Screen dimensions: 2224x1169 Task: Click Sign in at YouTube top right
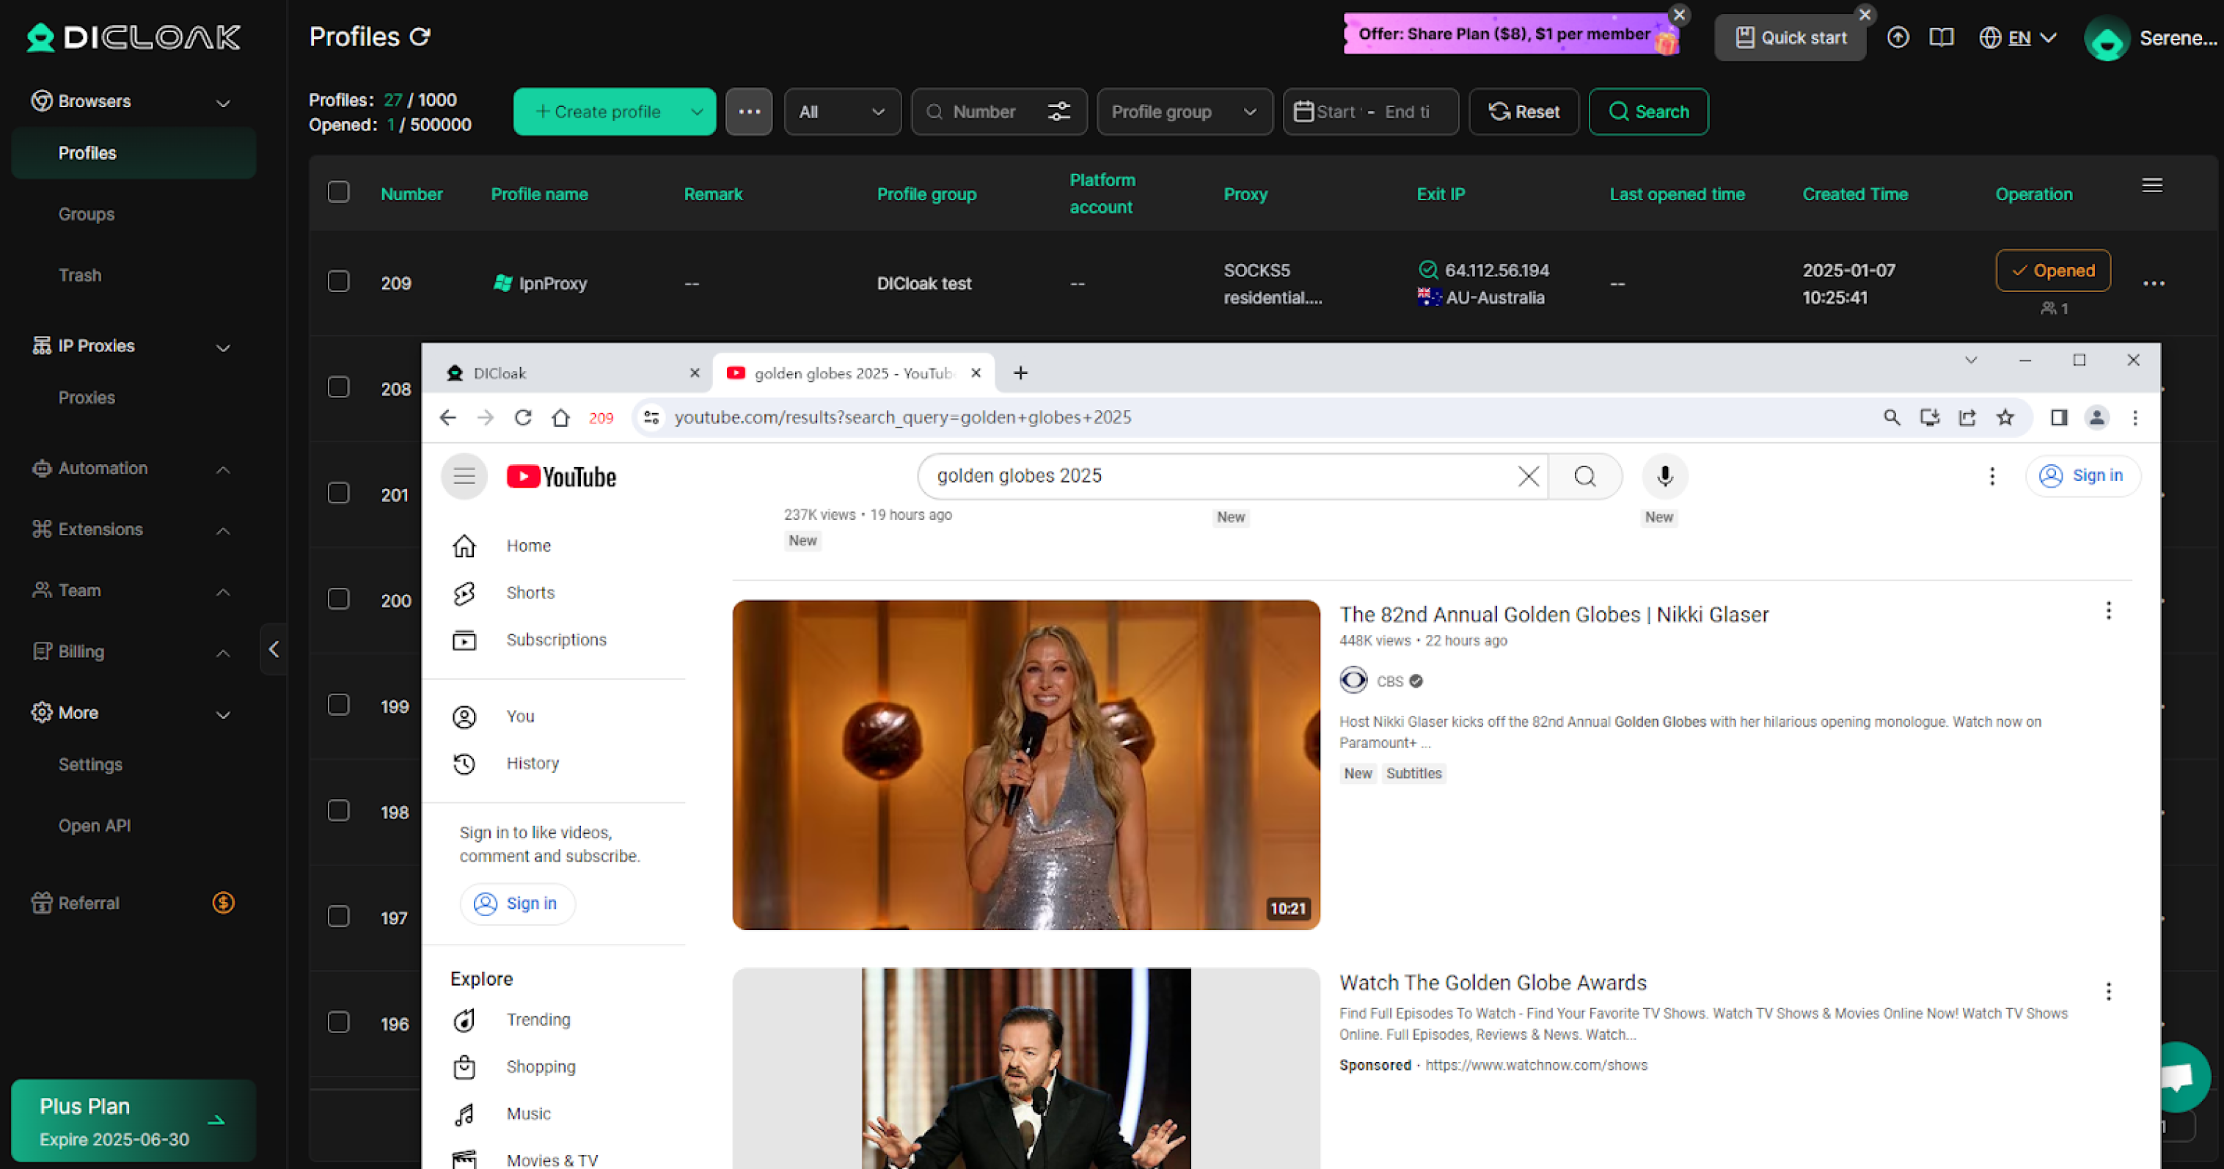point(2082,476)
